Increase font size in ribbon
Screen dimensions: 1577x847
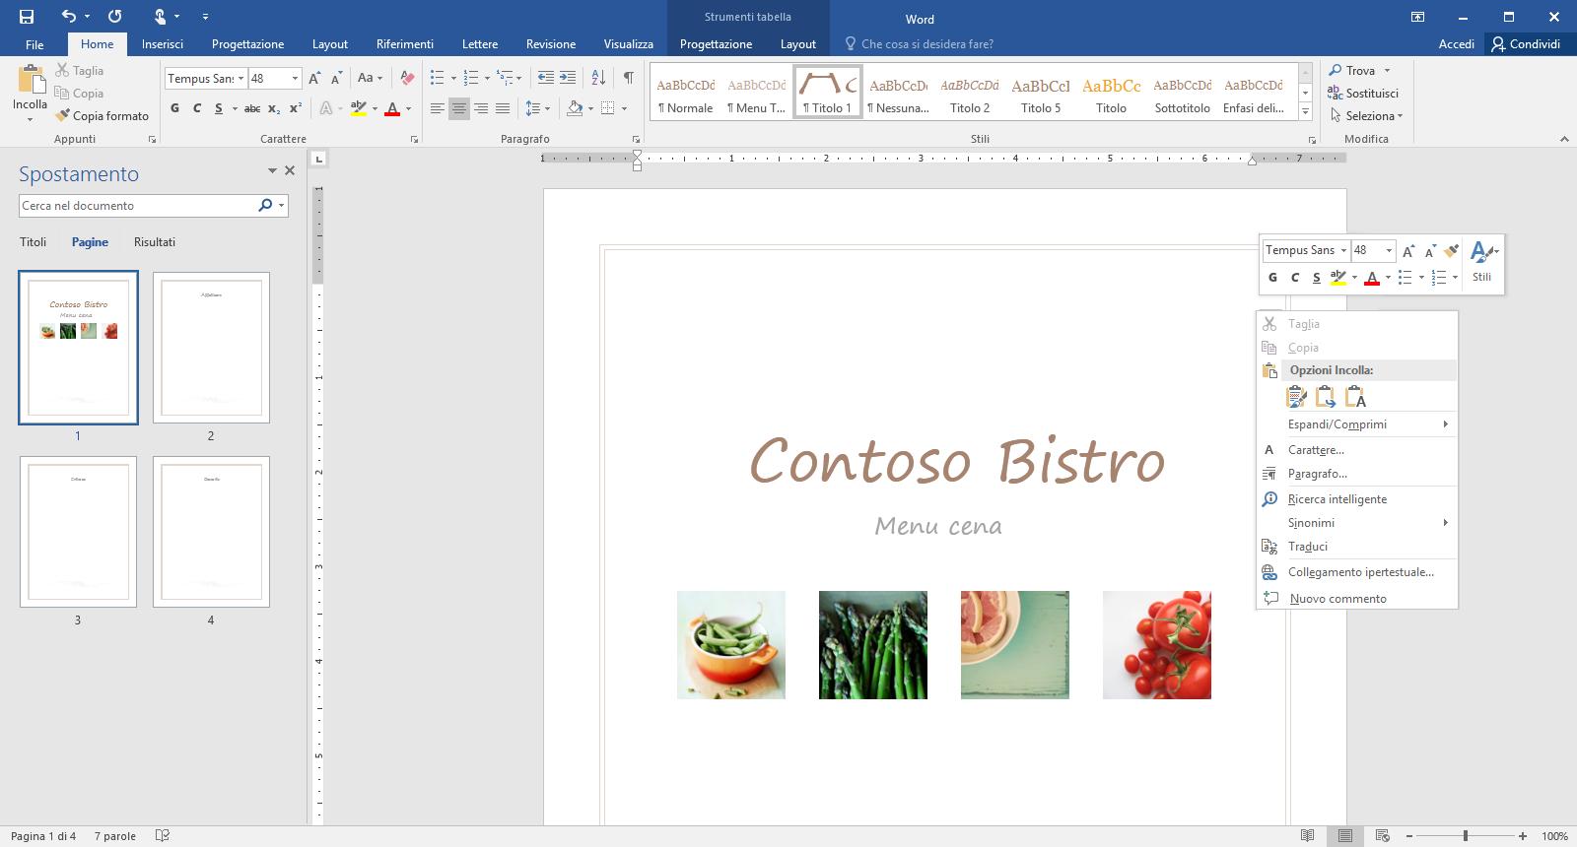coord(314,78)
